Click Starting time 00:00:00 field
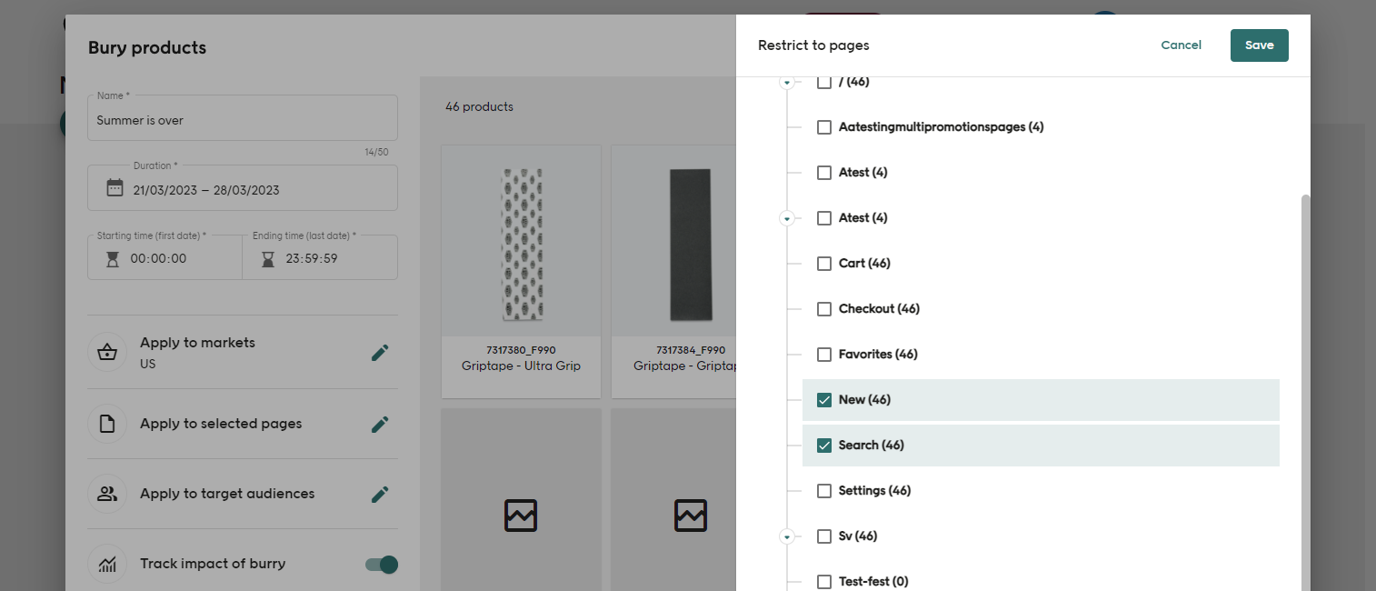Viewport: 1376px width, 591px height. 165,258
